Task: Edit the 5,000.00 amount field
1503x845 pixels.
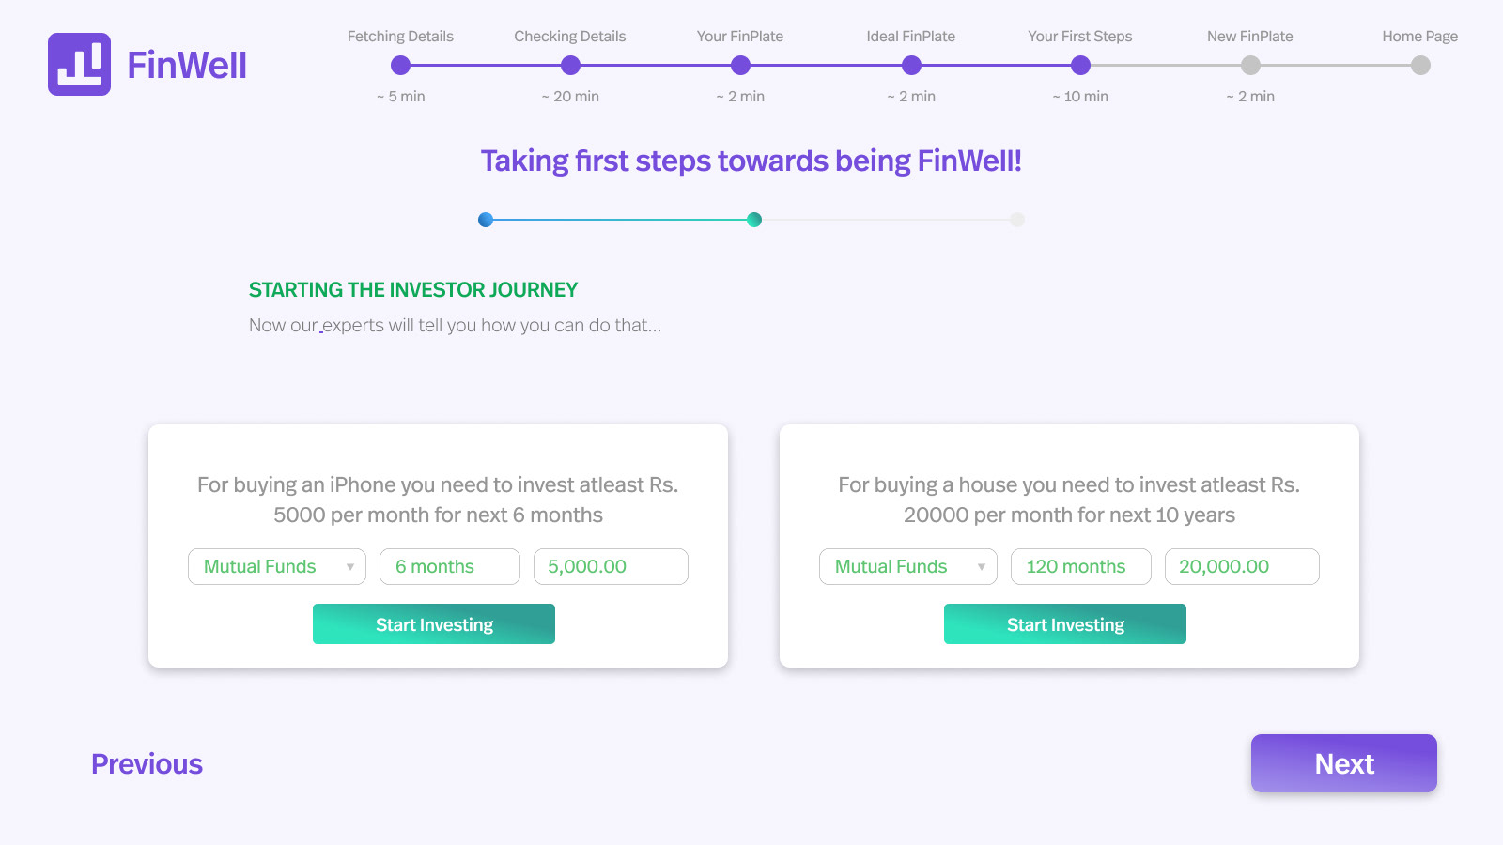Action: [x=611, y=566]
